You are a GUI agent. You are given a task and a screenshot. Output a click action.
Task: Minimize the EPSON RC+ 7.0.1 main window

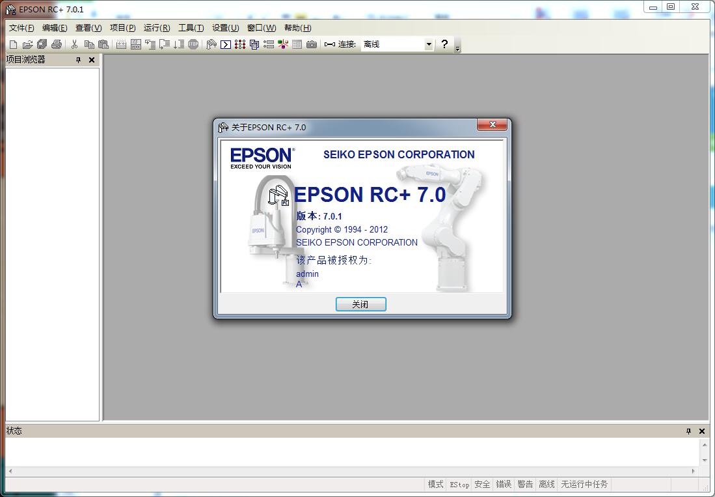pyautogui.click(x=653, y=7)
